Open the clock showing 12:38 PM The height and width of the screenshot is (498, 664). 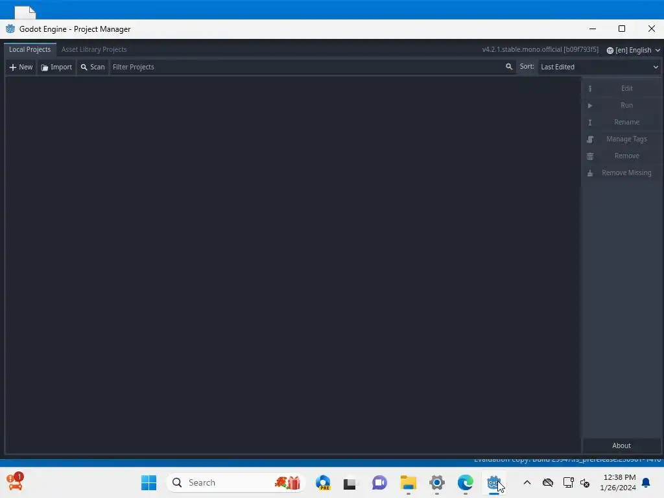click(x=618, y=482)
